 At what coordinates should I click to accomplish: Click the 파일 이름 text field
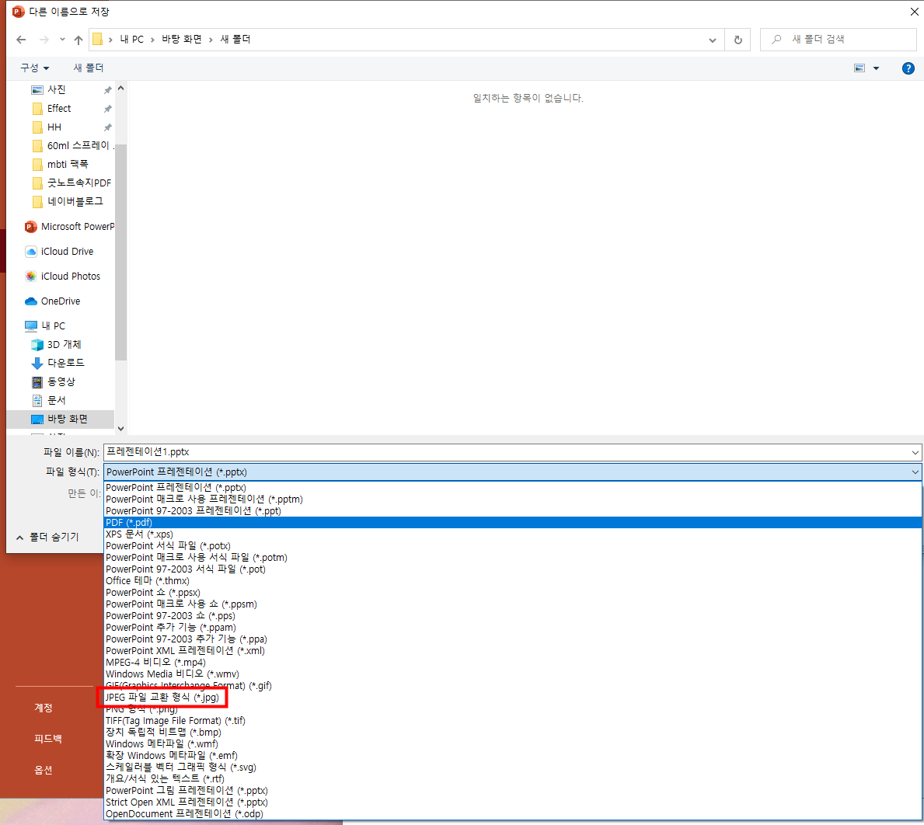[506, 452]
